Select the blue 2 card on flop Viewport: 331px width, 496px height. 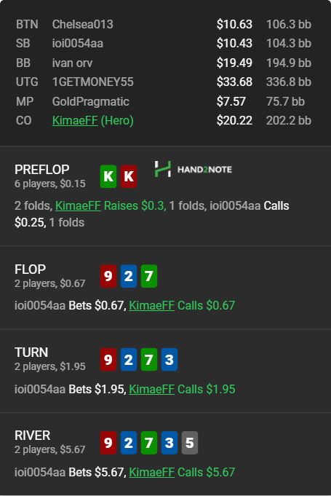tap(129, 276)
